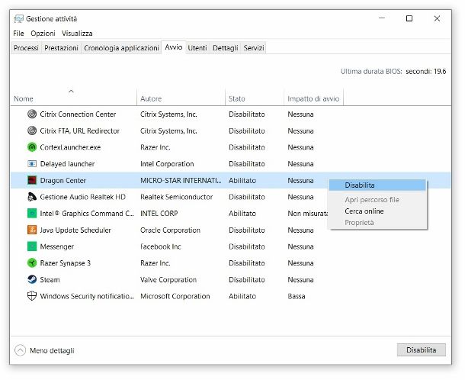This screenshot has width=465, height=380.
Task: Click the Delayed launcher icon
Action: coord(32,163)
